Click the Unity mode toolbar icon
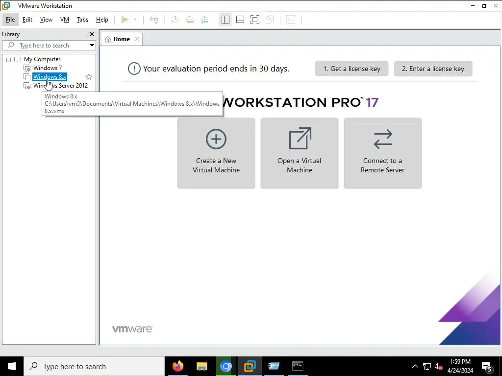 point(270,20)
